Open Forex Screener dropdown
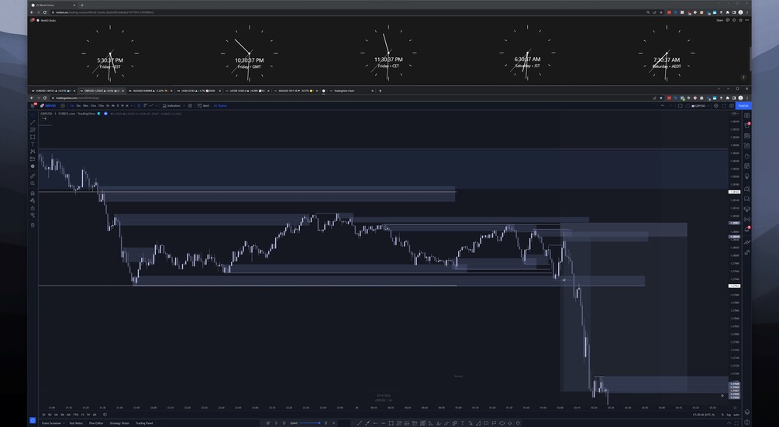Screen dimensions: 779x427 tap(53, 423)
